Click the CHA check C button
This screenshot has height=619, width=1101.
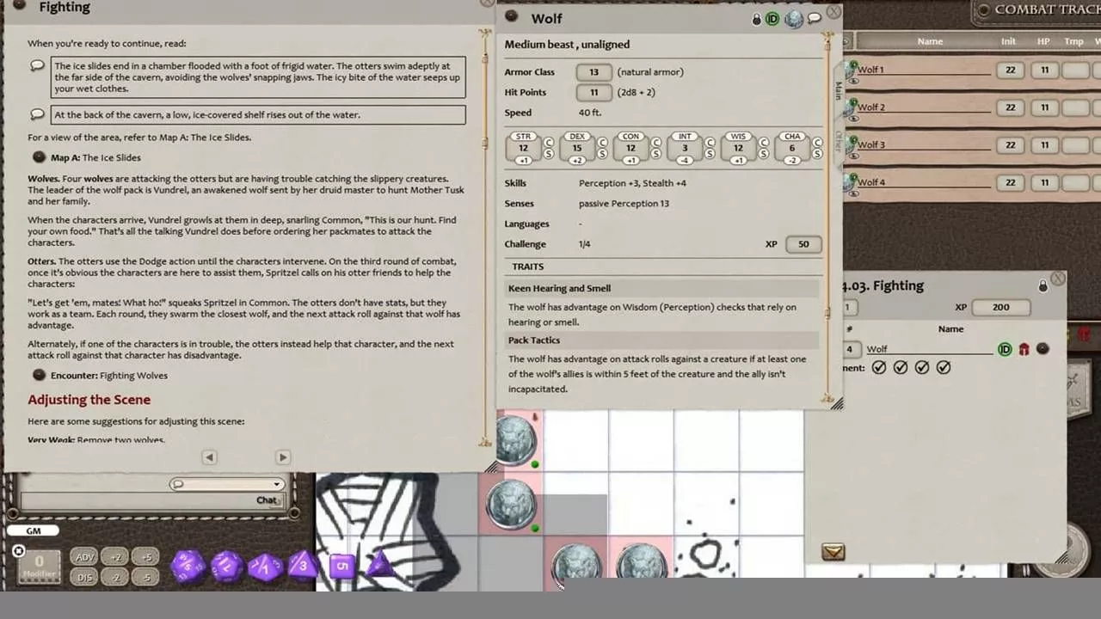817,143
